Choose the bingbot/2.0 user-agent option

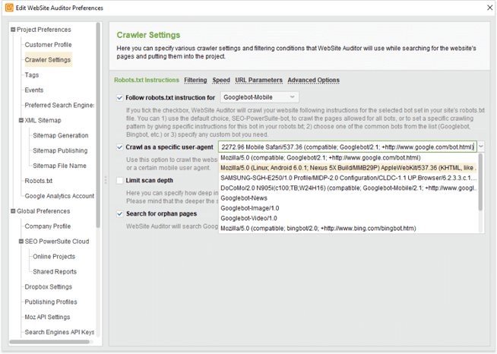click(348, 228)
